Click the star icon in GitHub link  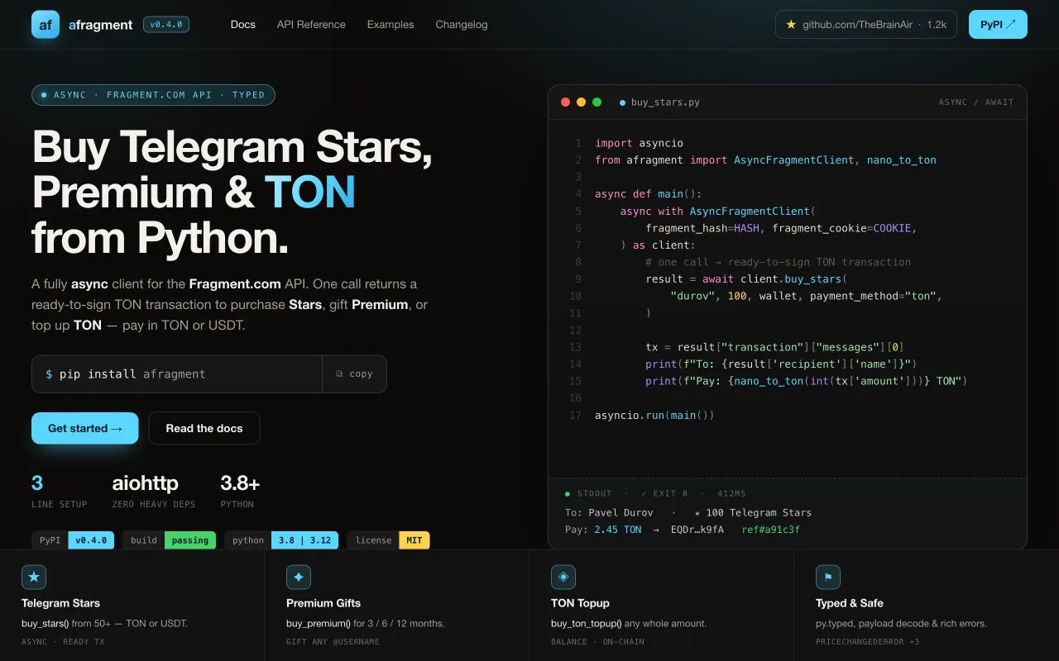click(x=791, y=25)
